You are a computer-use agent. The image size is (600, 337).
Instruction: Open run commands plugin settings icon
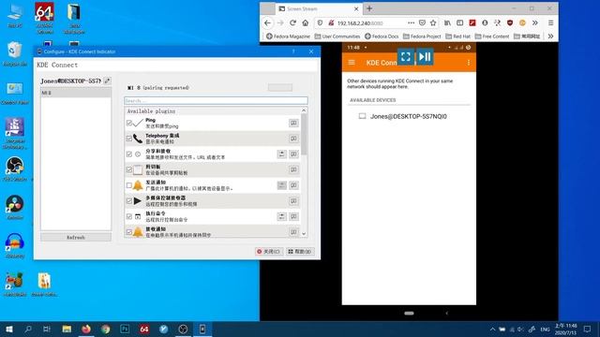coord(281,216)
